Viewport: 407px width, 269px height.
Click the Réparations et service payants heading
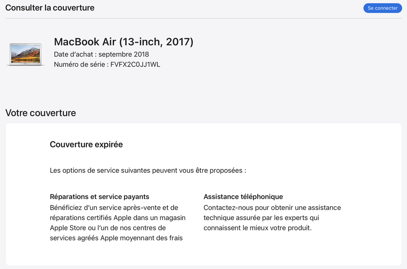[x=99, y=197]
